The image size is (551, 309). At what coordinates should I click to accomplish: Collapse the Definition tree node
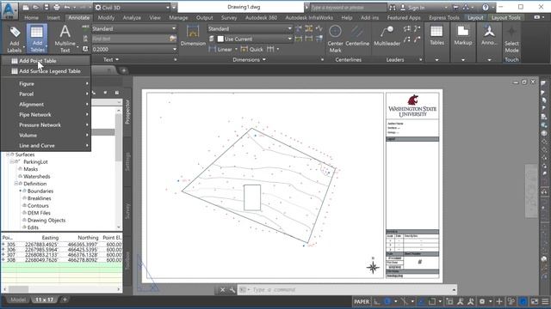pyautogui.click(x=15, y=184)
